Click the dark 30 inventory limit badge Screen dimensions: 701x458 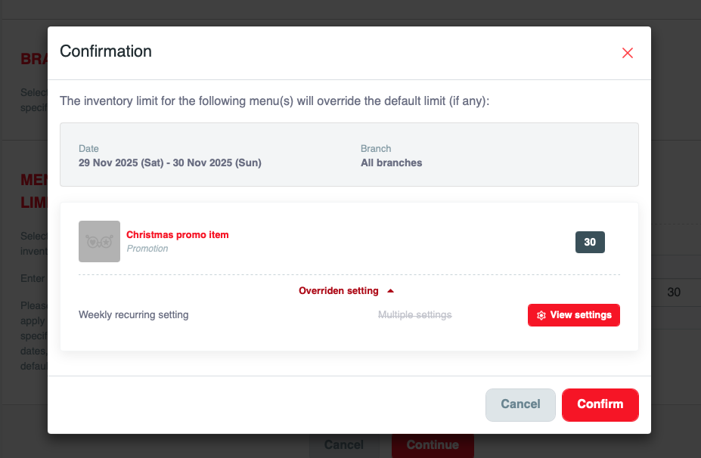pyautogui.click(x=590, y=243)
